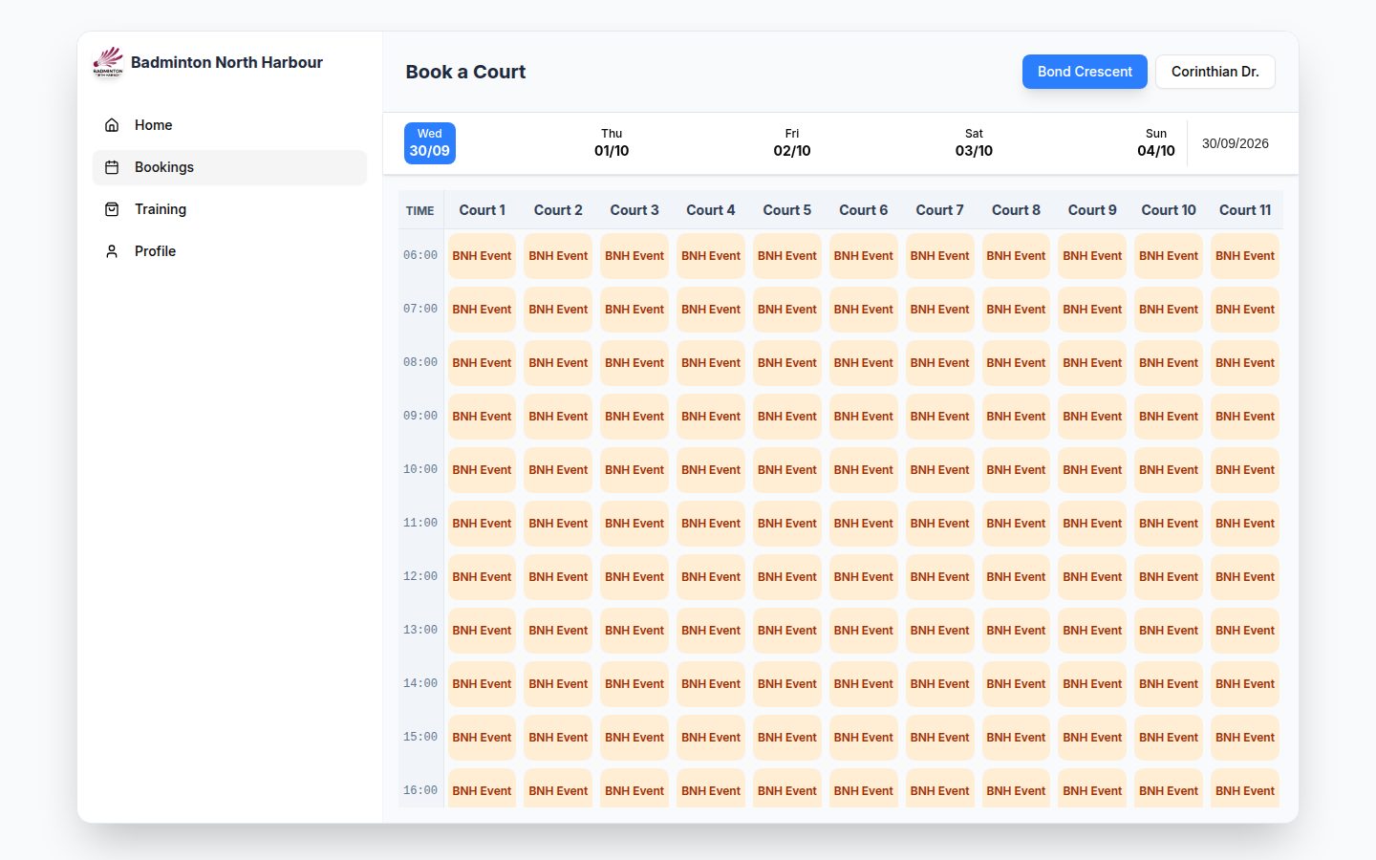Click the 06:00 time label
Viewport: 1376px width, 860px height.
(x=420, y=256)
